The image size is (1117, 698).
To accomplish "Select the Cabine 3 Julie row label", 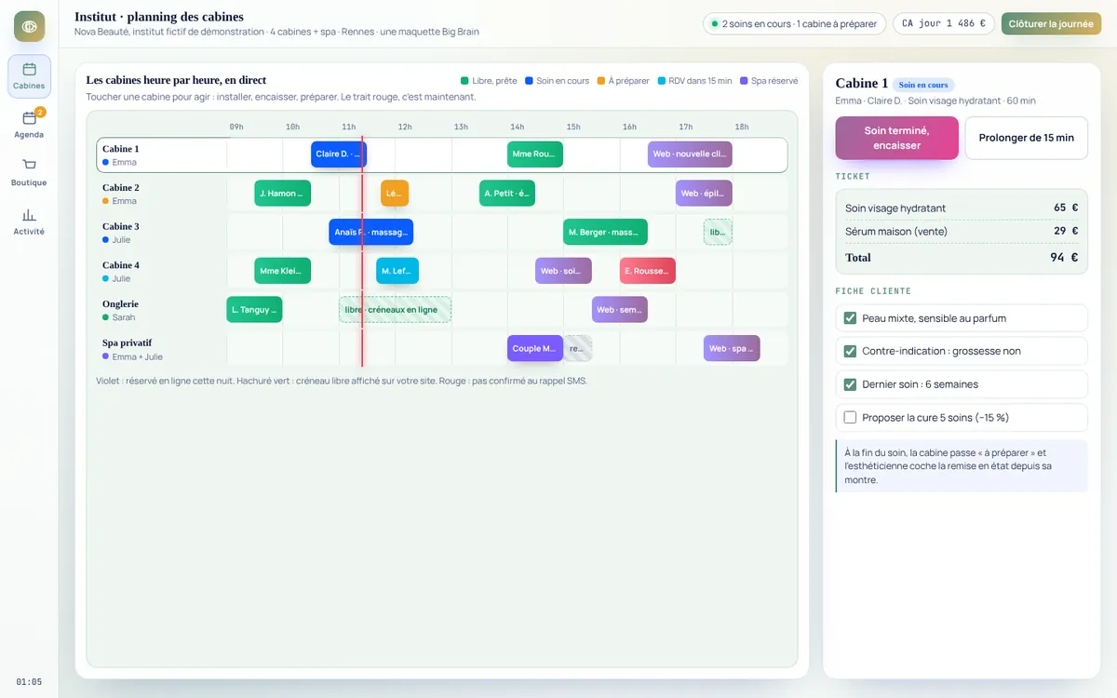I will 162,232.
